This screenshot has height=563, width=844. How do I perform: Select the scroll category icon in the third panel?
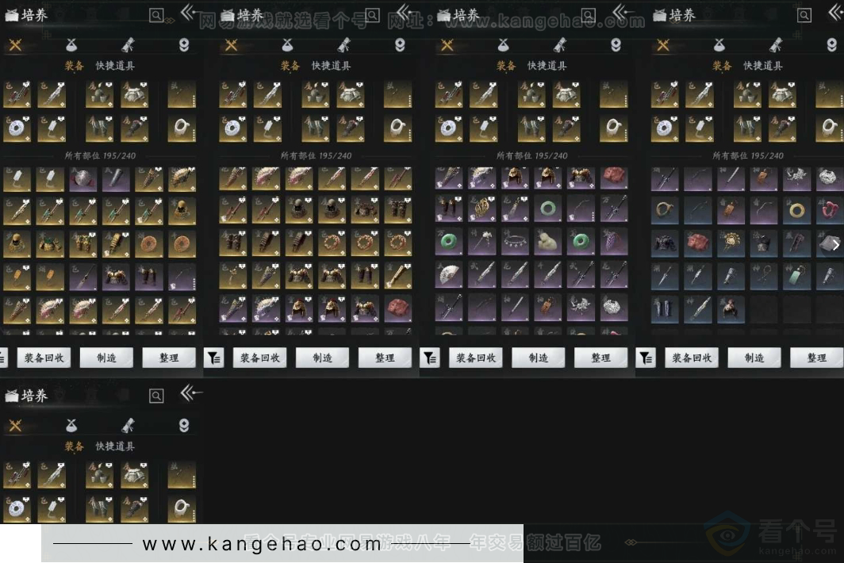[x=560, y=45]
